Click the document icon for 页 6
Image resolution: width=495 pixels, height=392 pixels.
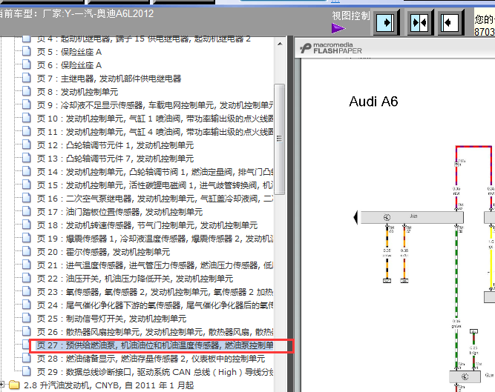tap(27, 64)
